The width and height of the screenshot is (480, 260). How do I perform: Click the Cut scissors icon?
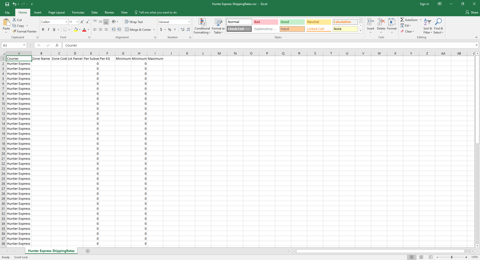point(14,20)
